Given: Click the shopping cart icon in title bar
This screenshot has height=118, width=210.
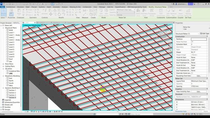Looking at the screenshot, I should [x=194, y=4].
